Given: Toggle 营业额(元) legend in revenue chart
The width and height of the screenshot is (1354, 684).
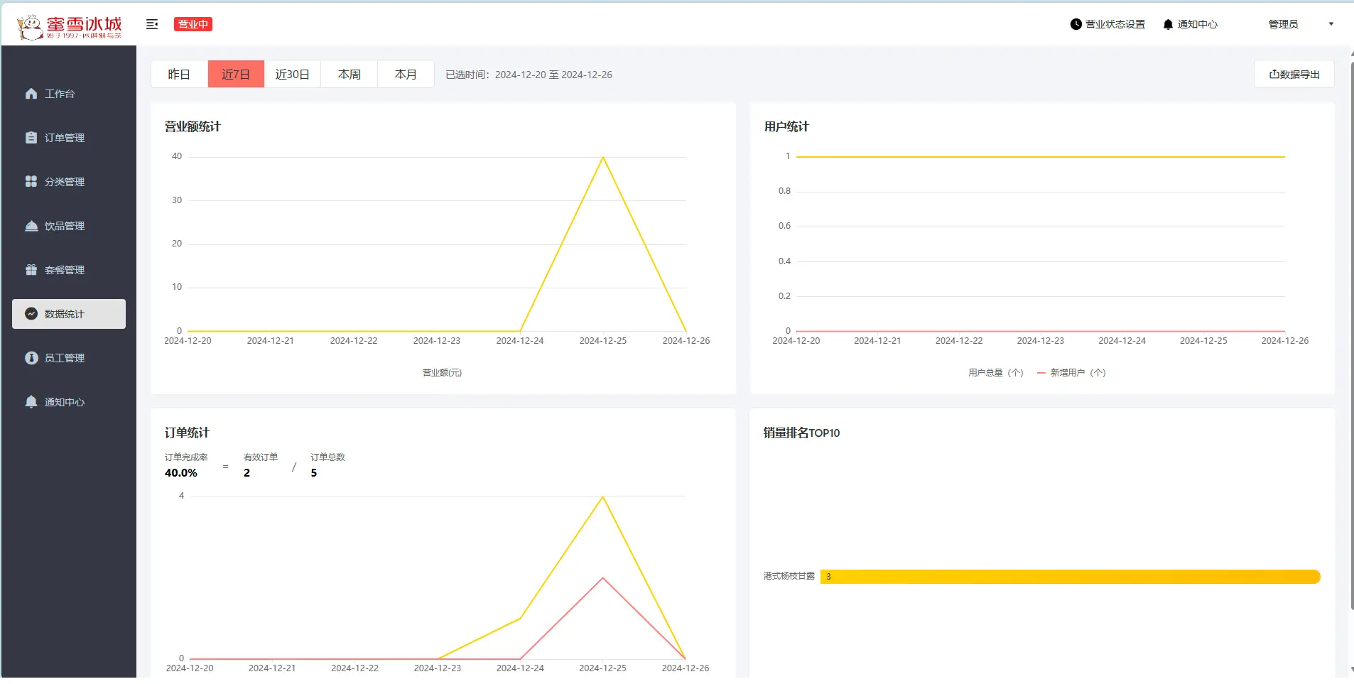Looking at the screenshot, I should click(x=441, y=373).
